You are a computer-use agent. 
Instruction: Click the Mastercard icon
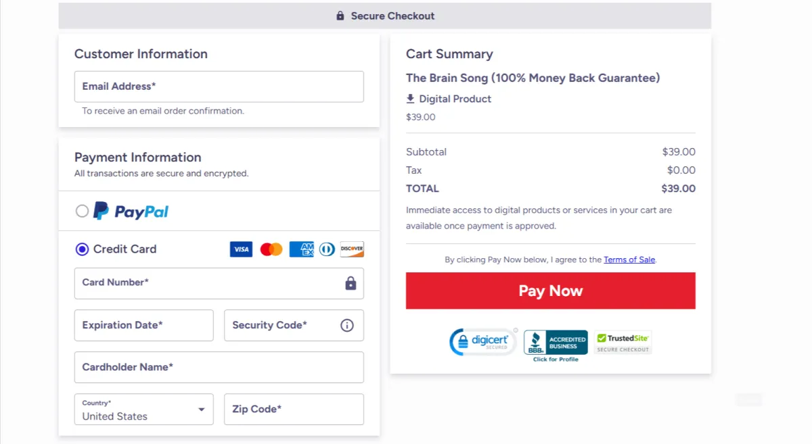(271, 249)
